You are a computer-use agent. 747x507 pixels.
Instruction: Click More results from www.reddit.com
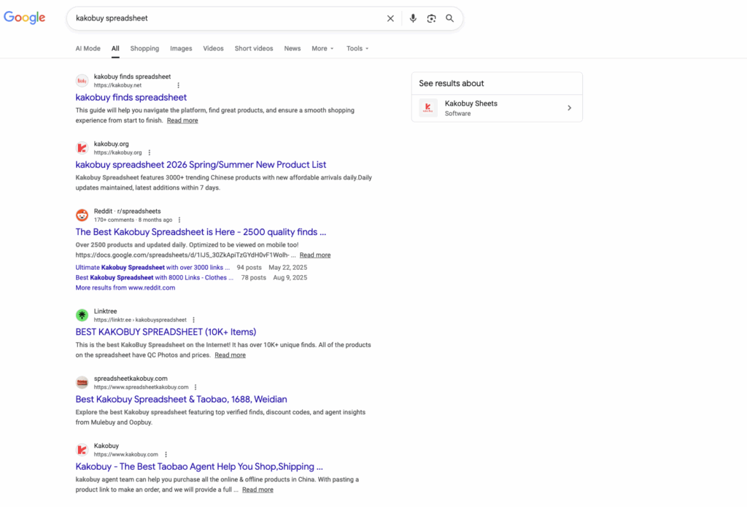[x=124, y=287]
